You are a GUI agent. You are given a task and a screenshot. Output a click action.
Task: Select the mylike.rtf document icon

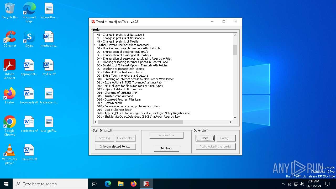click(x=49, y=68)
